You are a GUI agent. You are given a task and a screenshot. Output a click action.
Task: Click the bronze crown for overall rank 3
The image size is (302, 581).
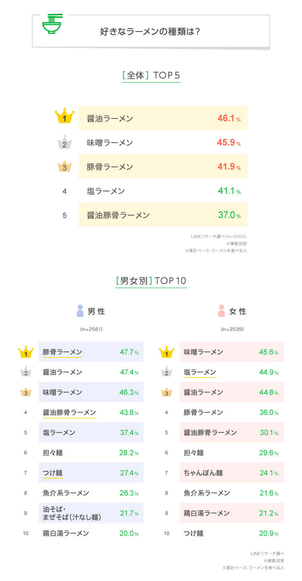(x=64, y=166)
